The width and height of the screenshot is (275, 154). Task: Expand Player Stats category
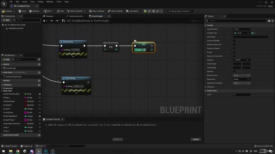pos(2,91)
